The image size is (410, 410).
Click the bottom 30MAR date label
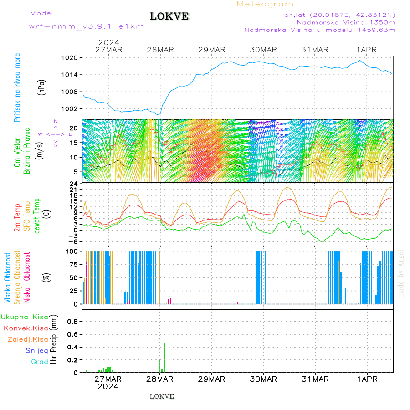[x=263, y=379]
